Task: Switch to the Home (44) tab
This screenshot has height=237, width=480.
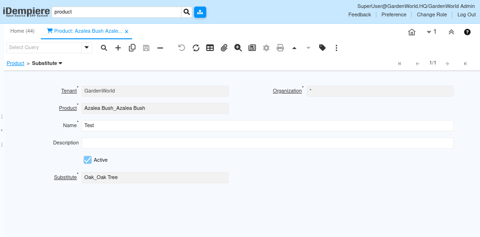Action: pos(22,31)
